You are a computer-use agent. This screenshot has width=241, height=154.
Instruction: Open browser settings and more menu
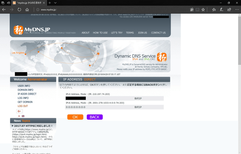(237, 10)
